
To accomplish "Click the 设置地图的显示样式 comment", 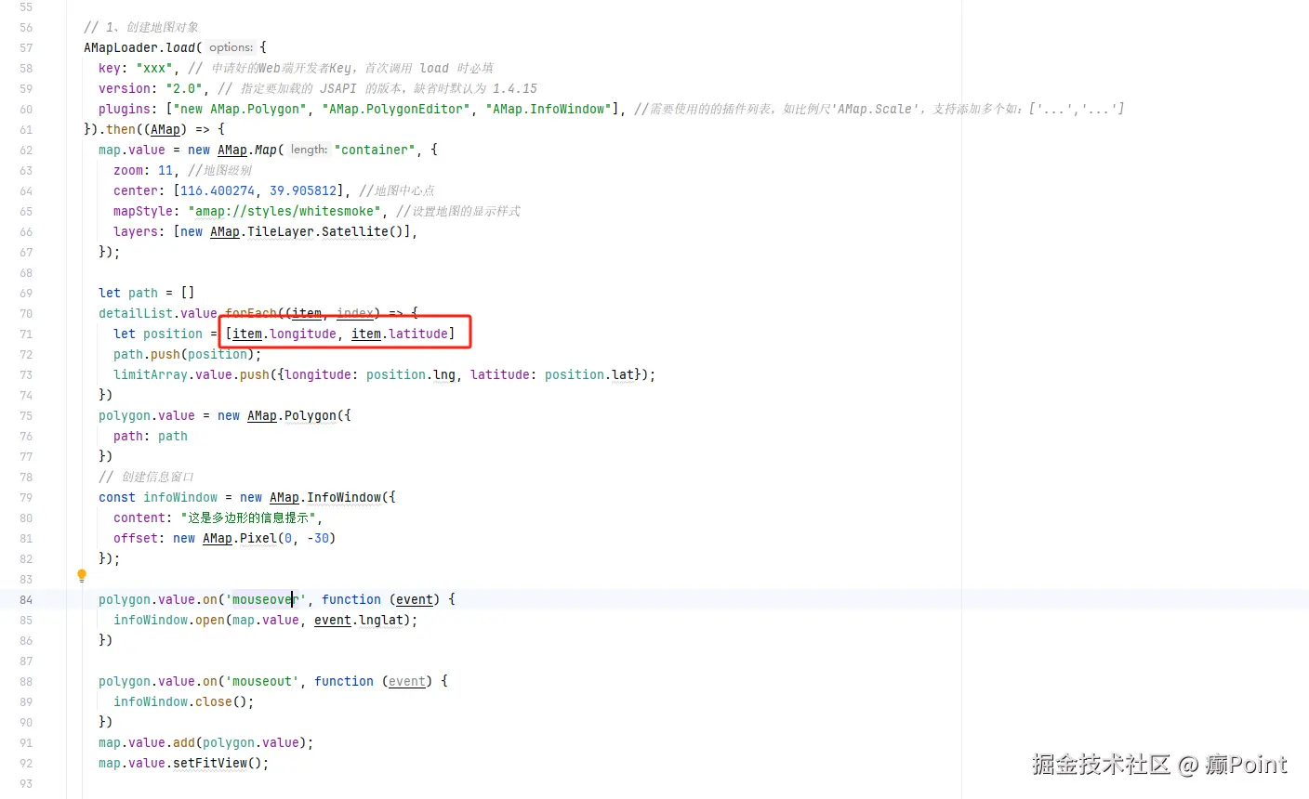I will tap(458, 211).
